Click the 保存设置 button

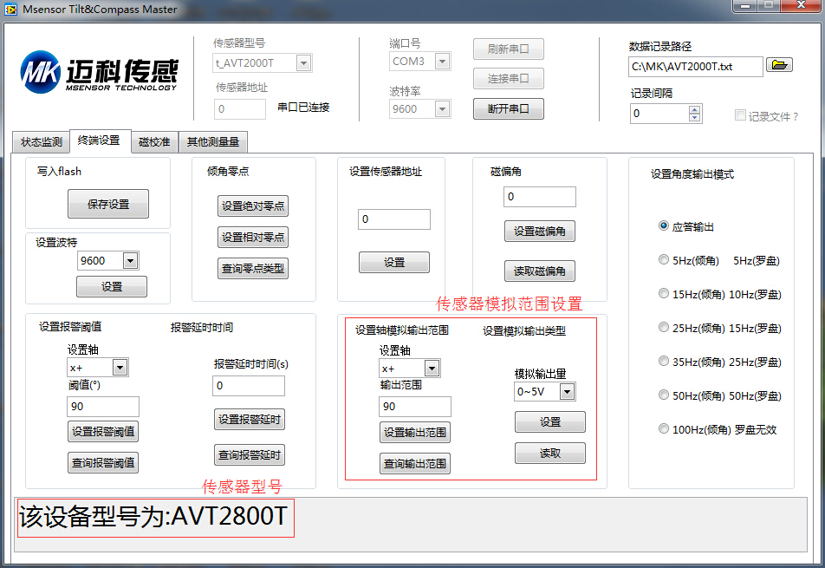coord(108,204)
